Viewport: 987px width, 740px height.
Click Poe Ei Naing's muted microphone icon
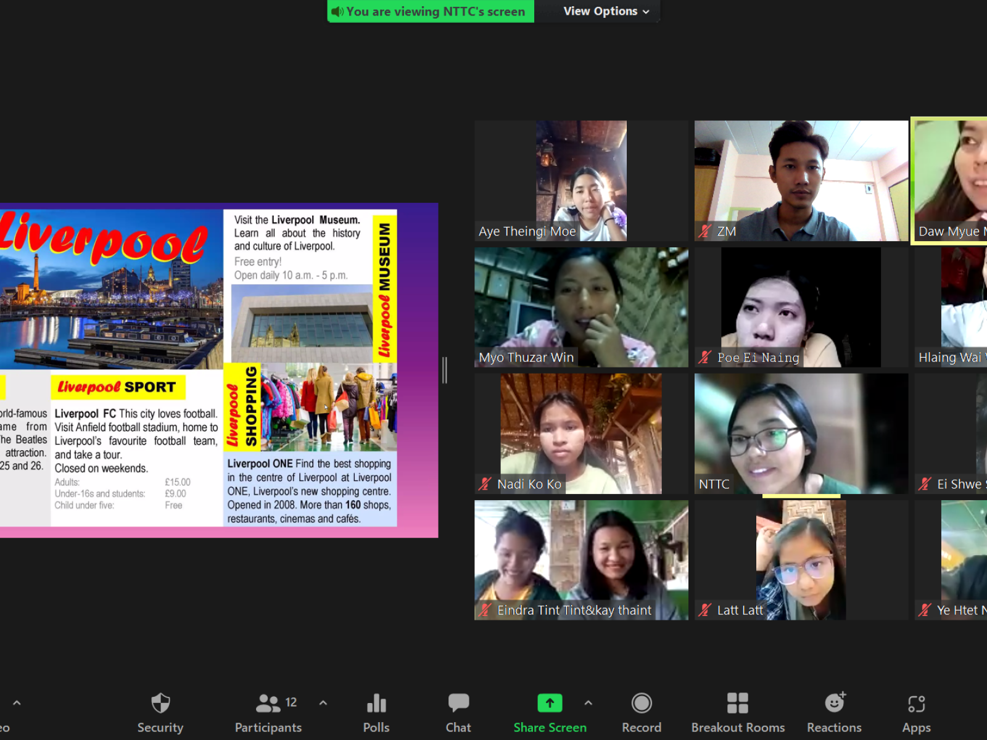705,358
